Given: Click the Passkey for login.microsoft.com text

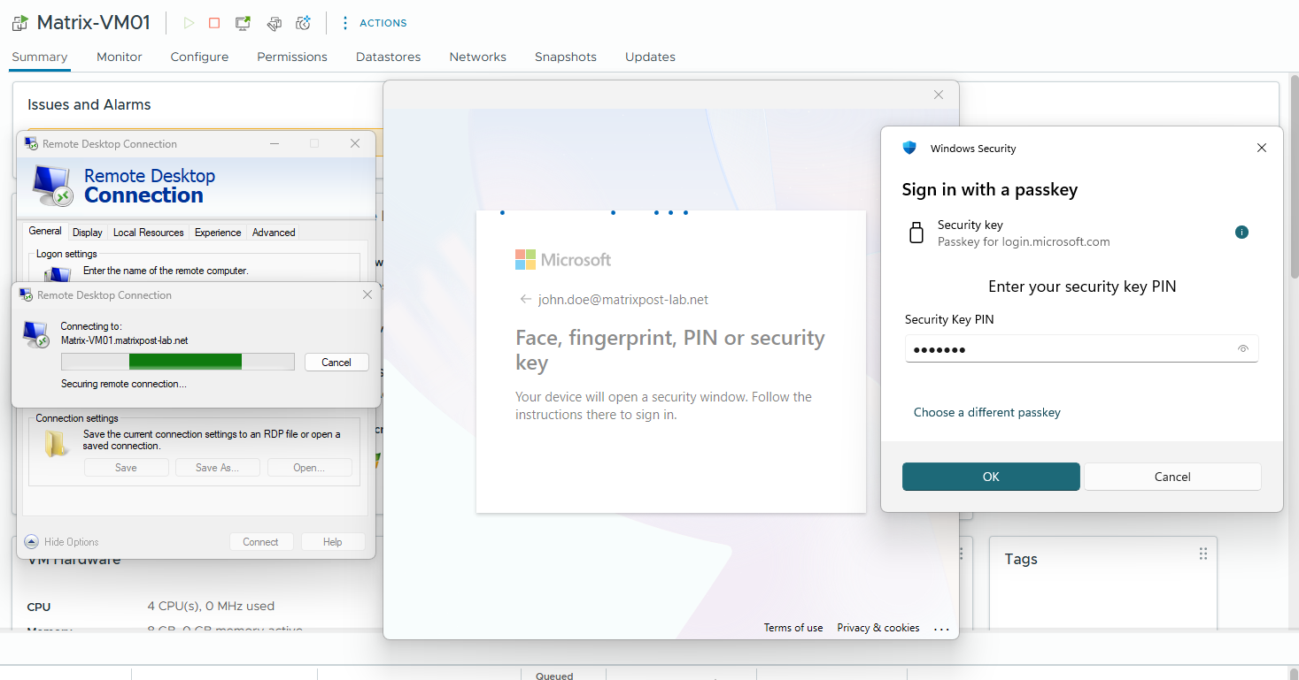Looking at the screenshot, I should (x=1024, y=241).
